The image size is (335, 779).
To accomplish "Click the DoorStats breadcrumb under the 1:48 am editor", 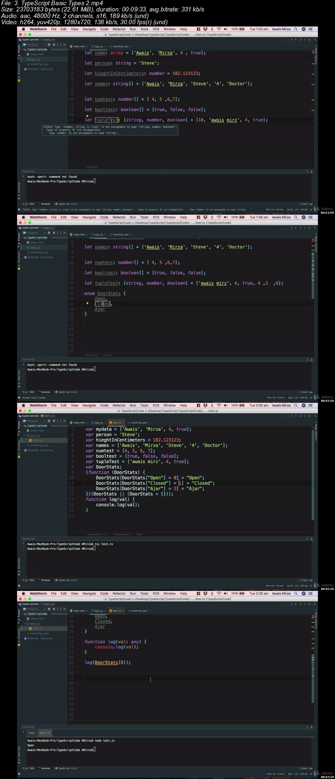I will tap(91, 355).
